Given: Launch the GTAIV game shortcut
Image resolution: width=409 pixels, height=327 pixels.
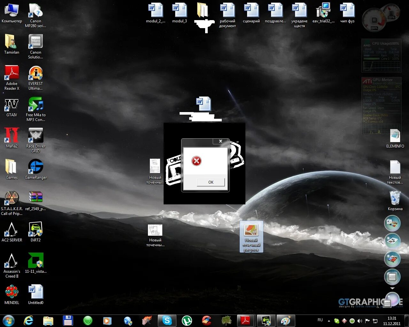Looking at the screenshot, I should [x=12, y=107].
